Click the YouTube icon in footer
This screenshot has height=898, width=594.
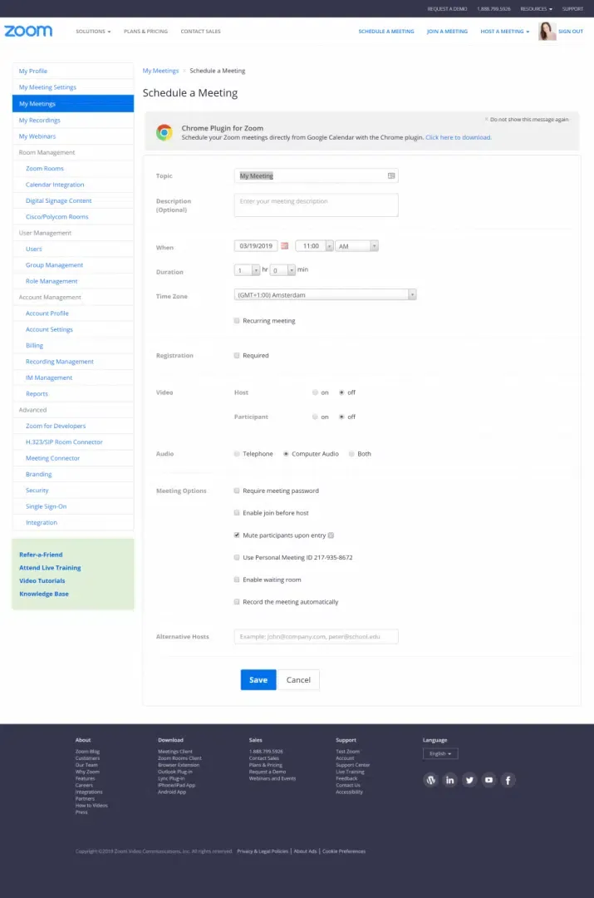[x=489, y=780]
